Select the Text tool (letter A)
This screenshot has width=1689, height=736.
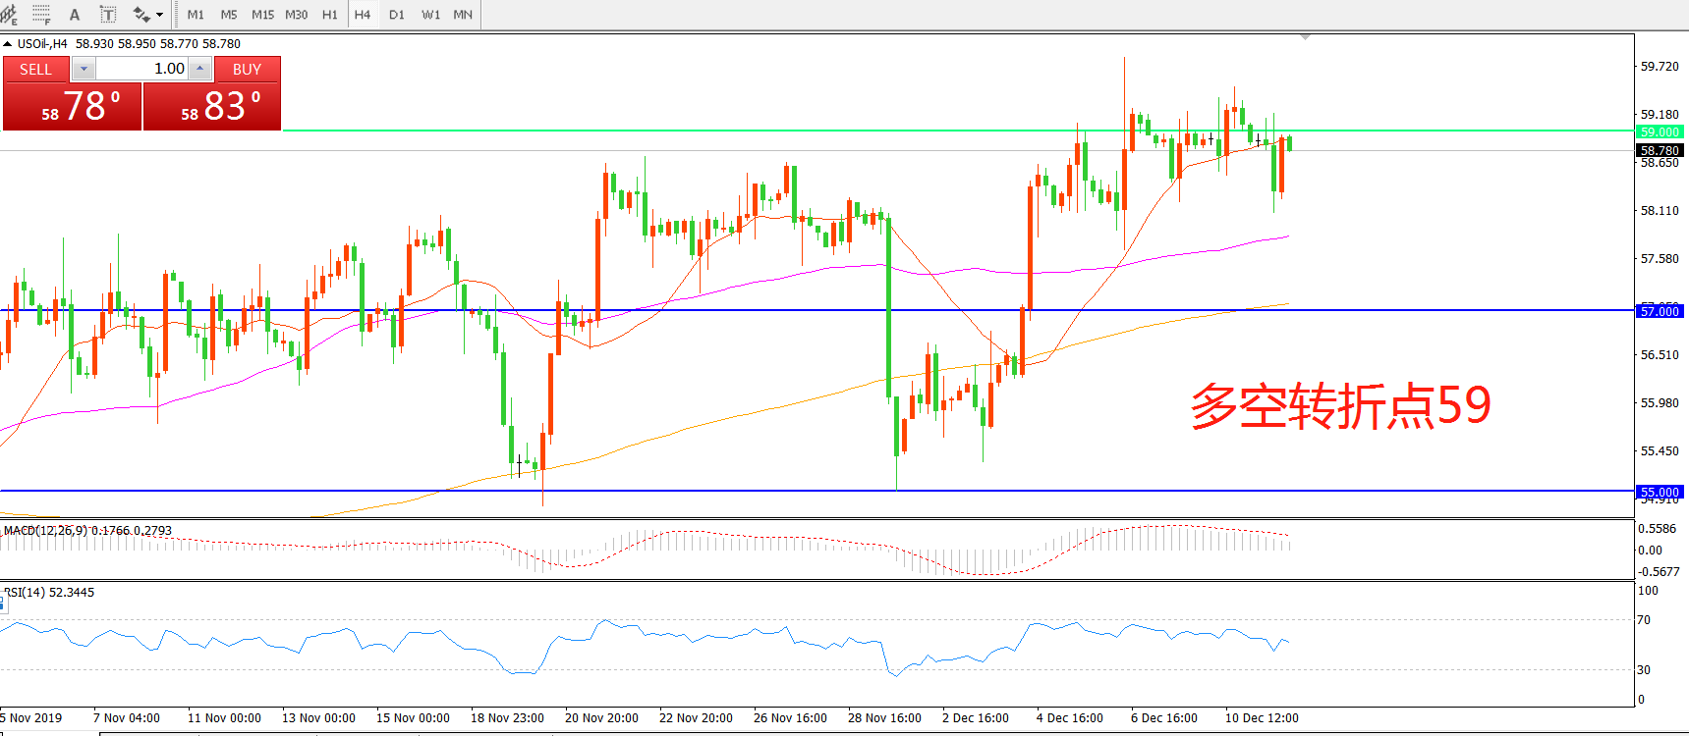click(75, 15)
